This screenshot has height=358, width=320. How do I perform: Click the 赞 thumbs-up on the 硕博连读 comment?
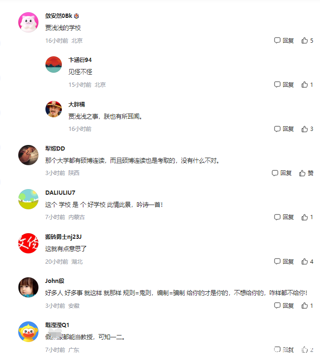[306, 173]
